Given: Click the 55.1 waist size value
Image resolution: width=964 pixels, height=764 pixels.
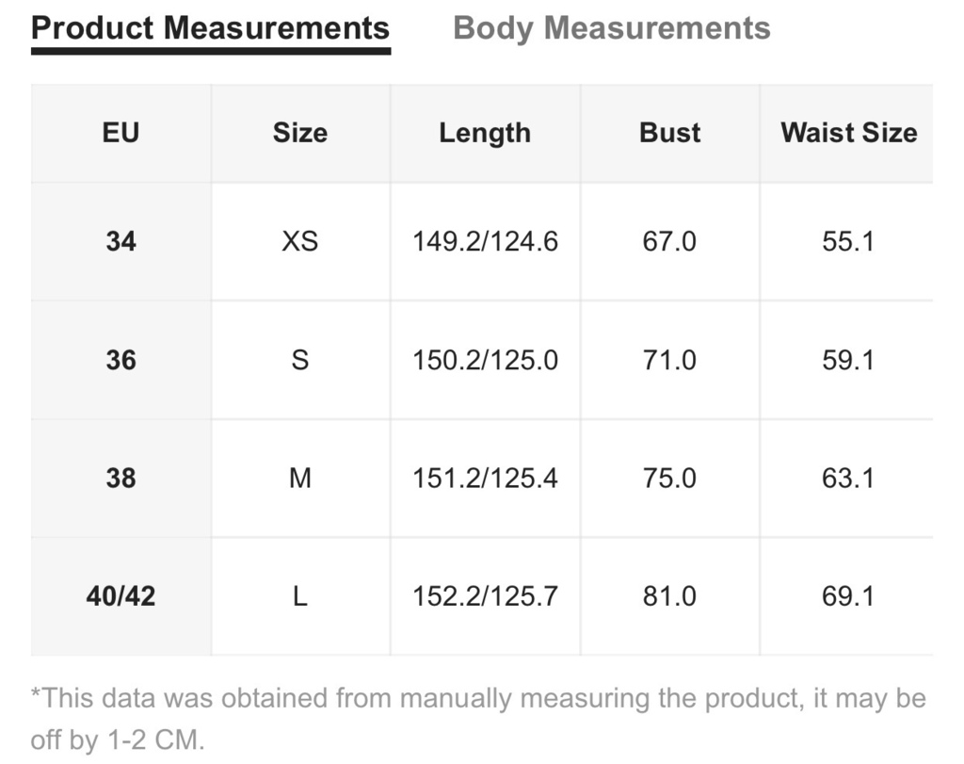Looking at the screenshot, I should coord(848,241).
